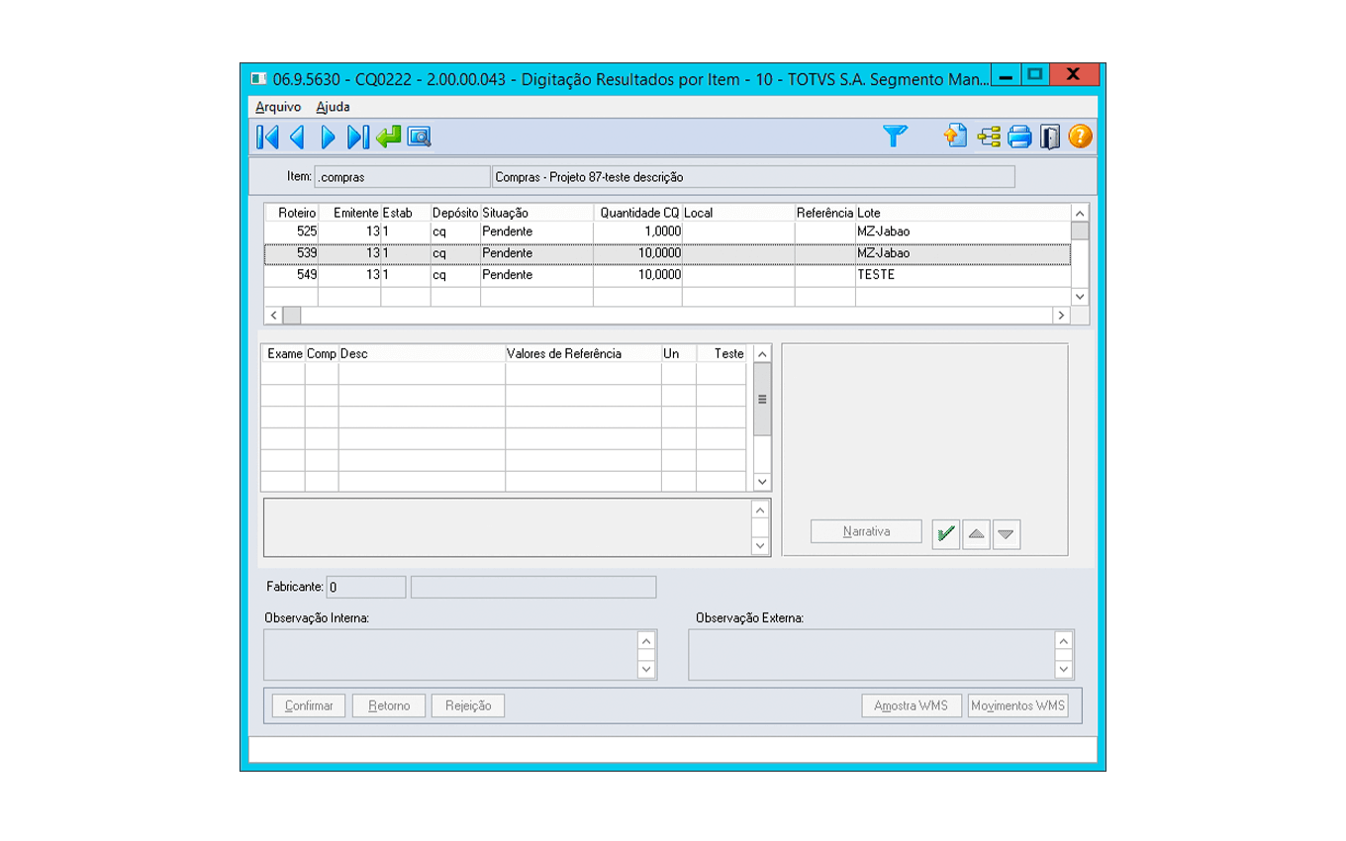Click the gray up triangle button
Image resolution: width=1346 pixels, height=841 pixels.
[x=977, y=534]
